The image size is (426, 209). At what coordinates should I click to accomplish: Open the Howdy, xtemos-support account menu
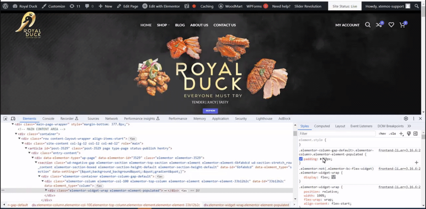[388, 6]
